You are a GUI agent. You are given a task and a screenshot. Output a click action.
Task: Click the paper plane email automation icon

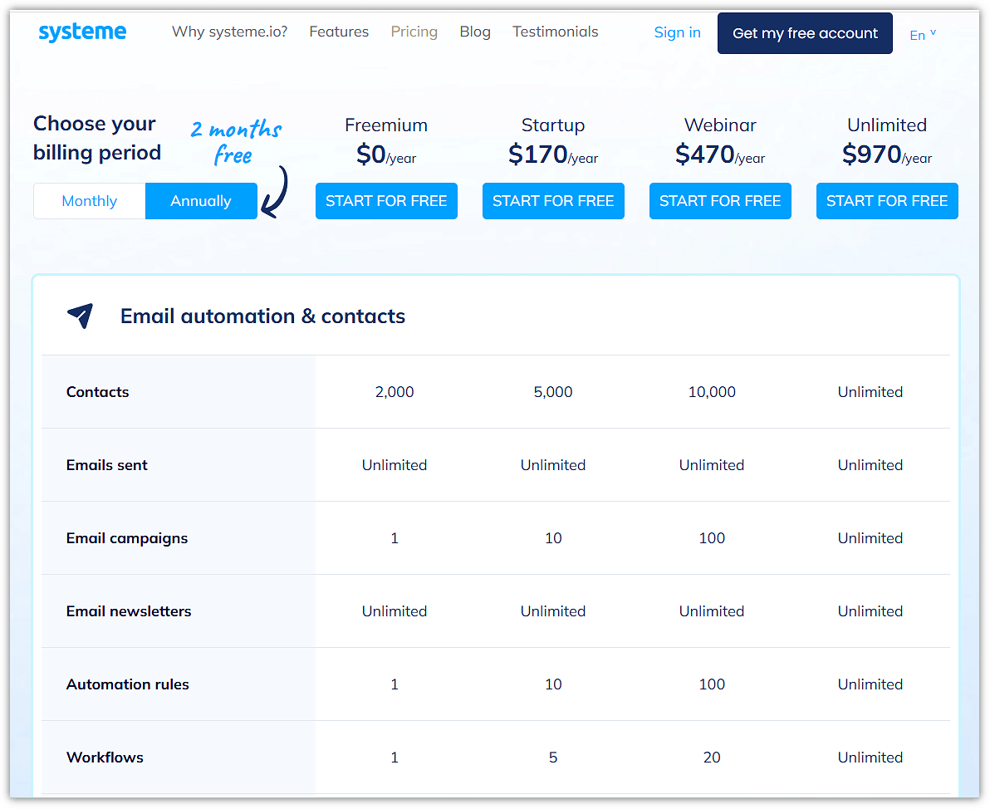pyautogui.click(x=81, y=316)
